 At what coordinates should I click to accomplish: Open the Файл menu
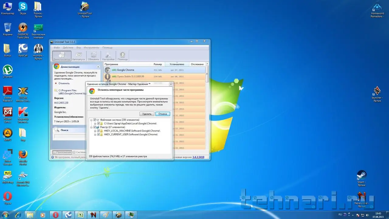coord(57,47)
